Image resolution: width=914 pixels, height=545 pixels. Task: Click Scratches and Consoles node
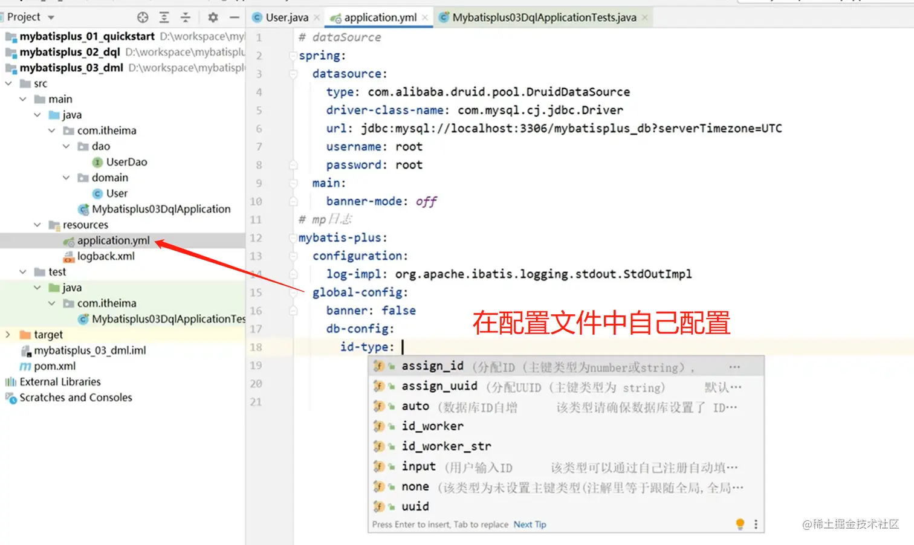point(76,398)
